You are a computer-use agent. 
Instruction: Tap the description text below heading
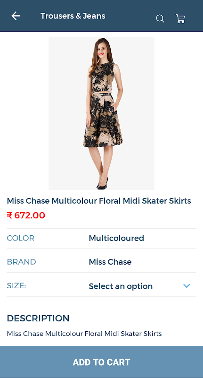pos(84,334)
